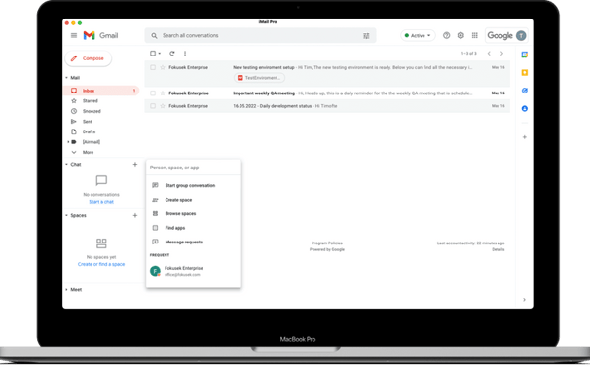Star the Daily development status email

point(163,106)
